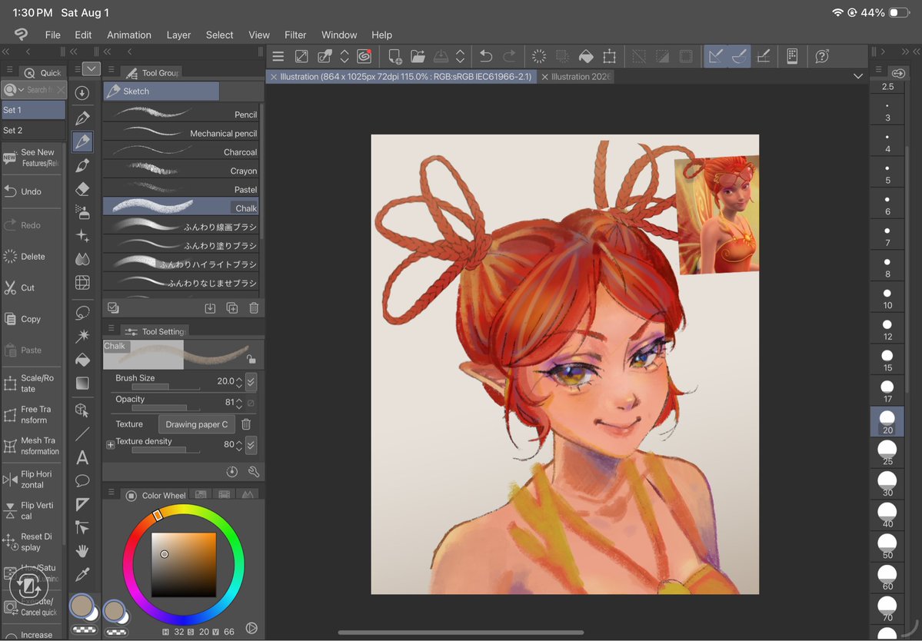
Task: Switch to the Illustration 2026 canvas tab
Action: pos(576,76)
